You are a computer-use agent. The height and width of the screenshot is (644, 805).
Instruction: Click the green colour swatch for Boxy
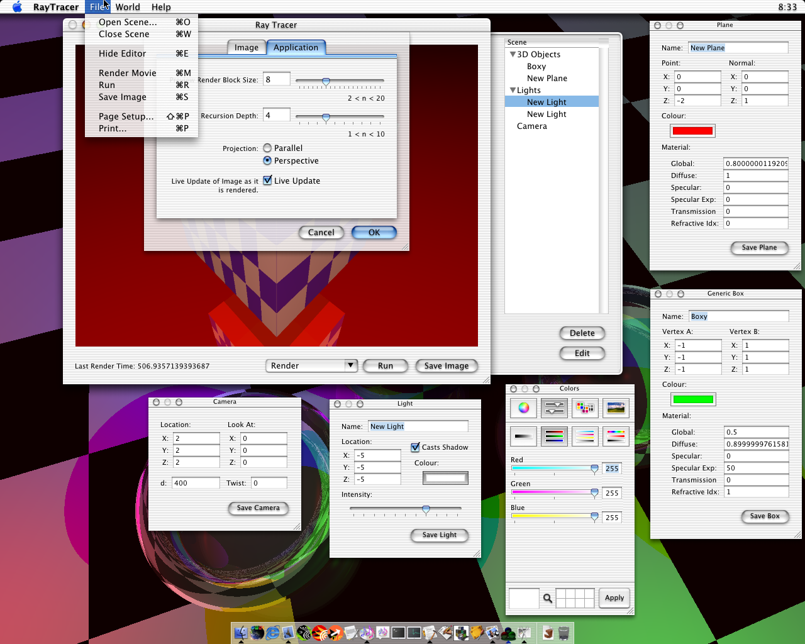693,399
